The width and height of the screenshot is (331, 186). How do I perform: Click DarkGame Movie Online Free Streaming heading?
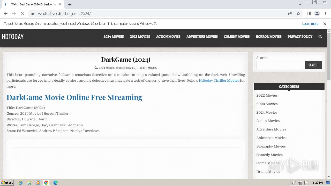(74, 97)
